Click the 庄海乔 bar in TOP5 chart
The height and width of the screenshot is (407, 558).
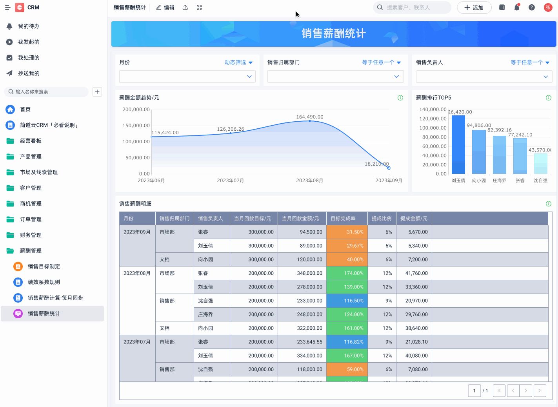pos(500,155)
